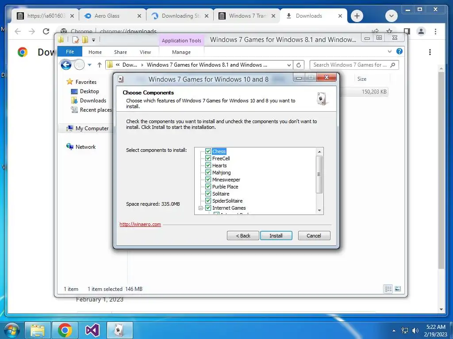Image resolution: width=453 pixels, height=339 pixels.
Task: Open Recent places in the navigation pane
Action: 91,110
